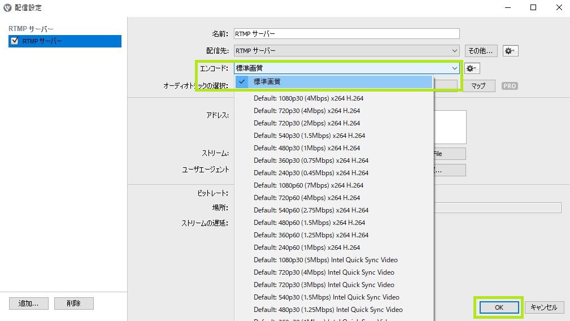The image size is (570, 321).
Task: Click the 追加... button
Action: (29, 303)
